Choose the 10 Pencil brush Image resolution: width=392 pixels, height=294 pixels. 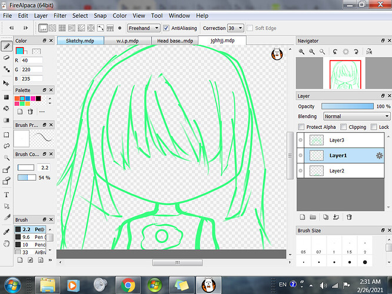point(30,245)
